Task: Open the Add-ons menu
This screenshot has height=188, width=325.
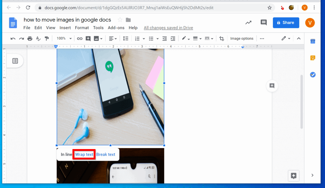Action: (116, 27)
